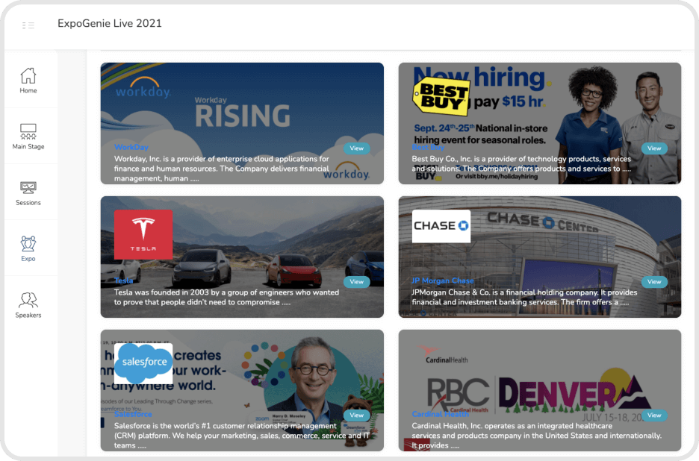Click the Chase logo badge

click(441, 226)
